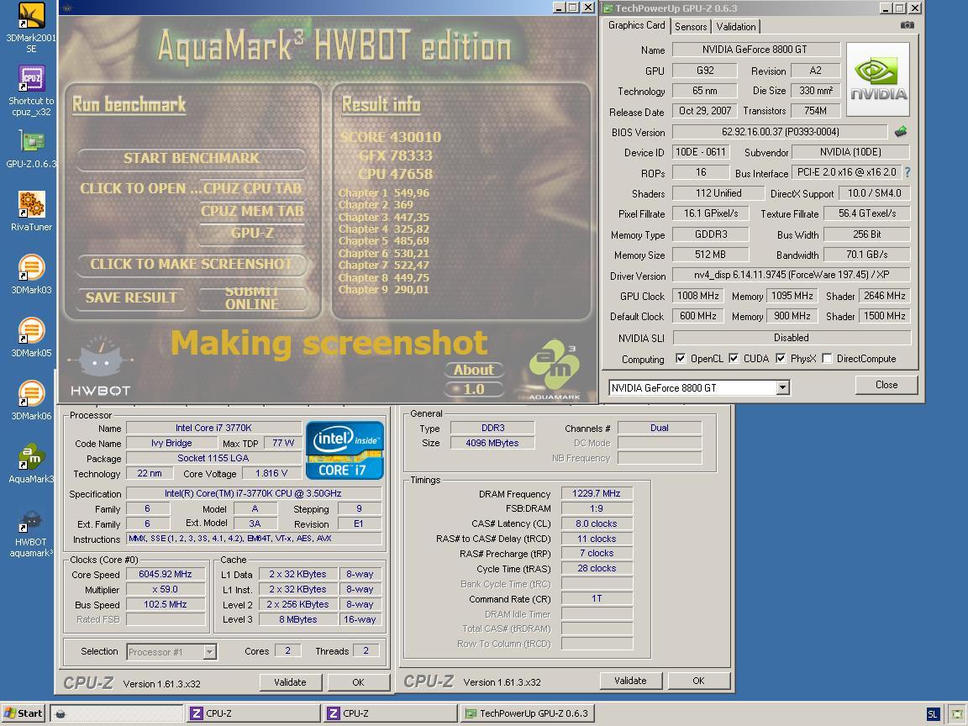Click the GPU-Z title bar icon

point(608,8)
